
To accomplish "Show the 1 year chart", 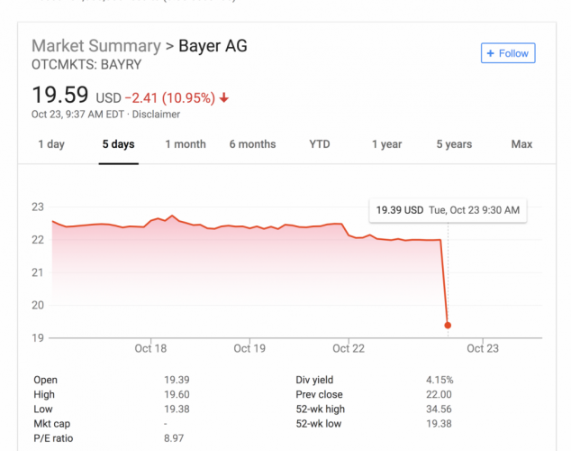I will point(386,144).
